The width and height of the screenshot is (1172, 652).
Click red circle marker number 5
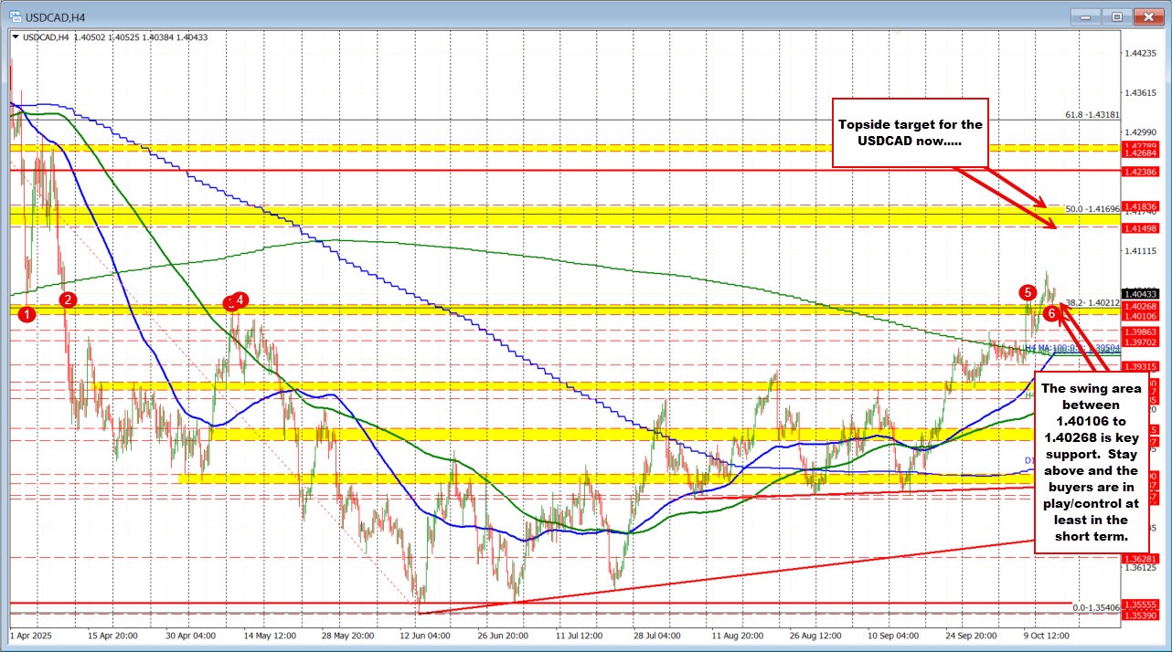tap(1028, 292)
